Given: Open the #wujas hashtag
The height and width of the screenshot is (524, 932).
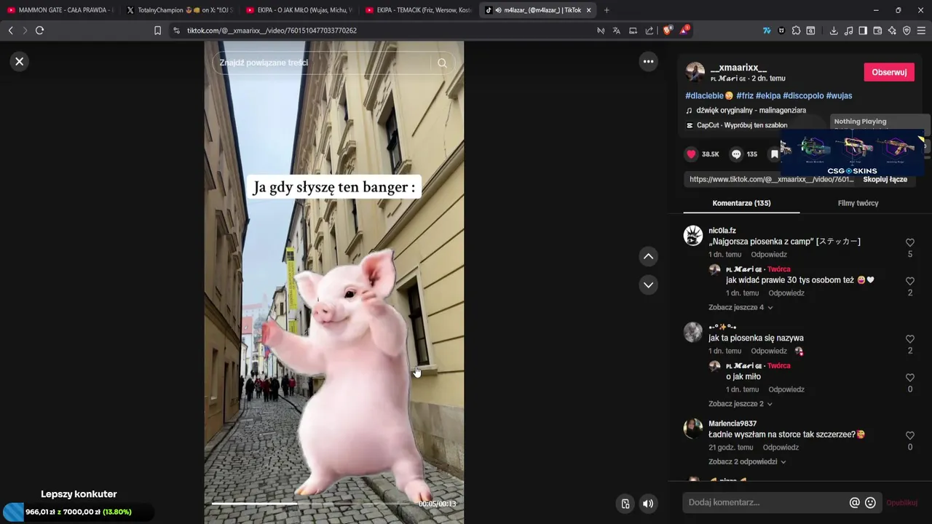Looking at the screenshot, I should (839, 95).
